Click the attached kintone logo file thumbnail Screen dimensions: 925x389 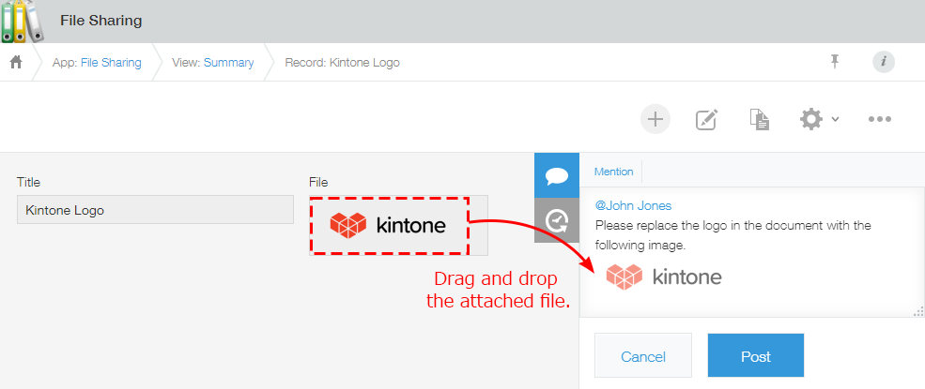coord(388,225)
